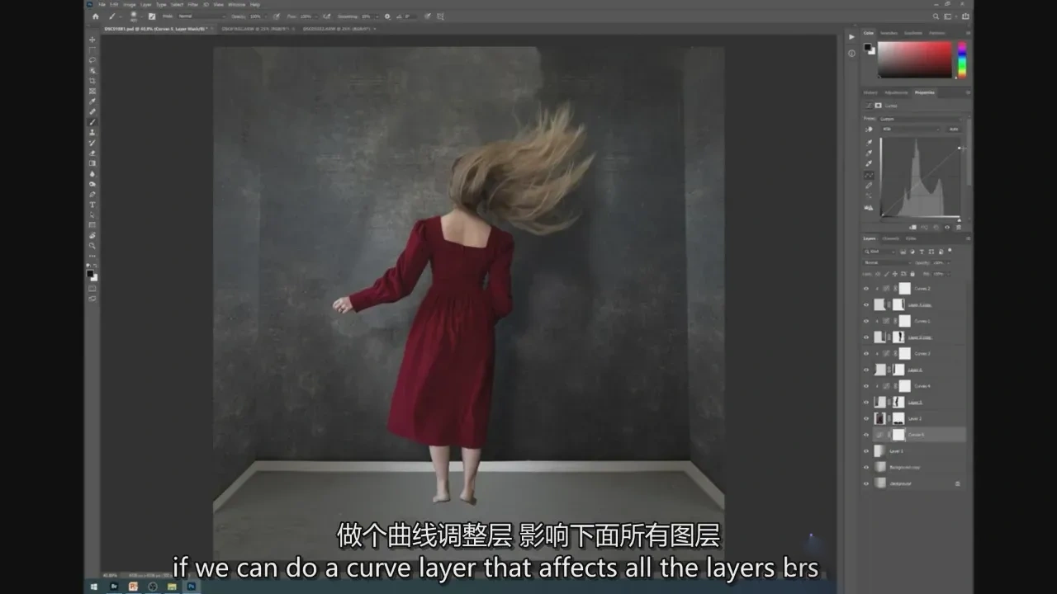Select the Zoom tool in the toolbar
The image size is (1057, 594).
click(92, 245)
